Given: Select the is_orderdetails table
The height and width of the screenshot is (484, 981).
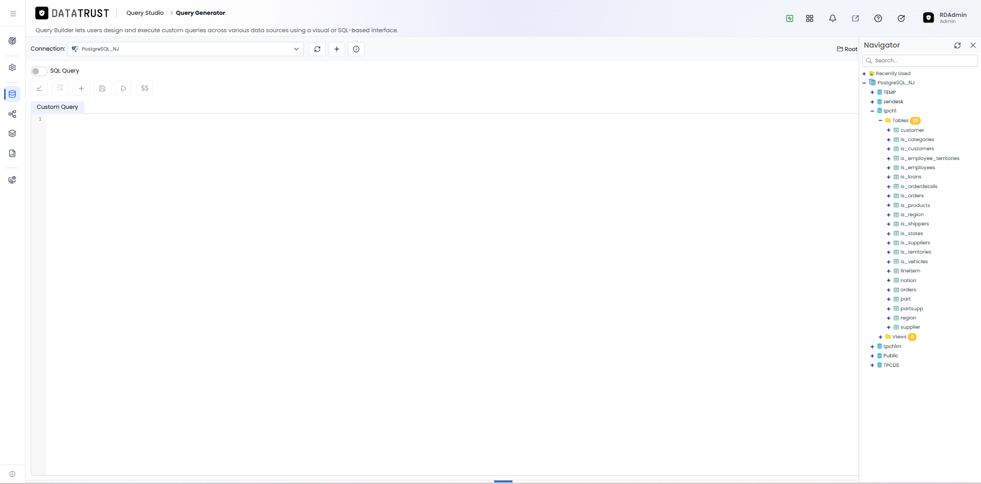Looking at the screenshot, I should tap(919, 187).
